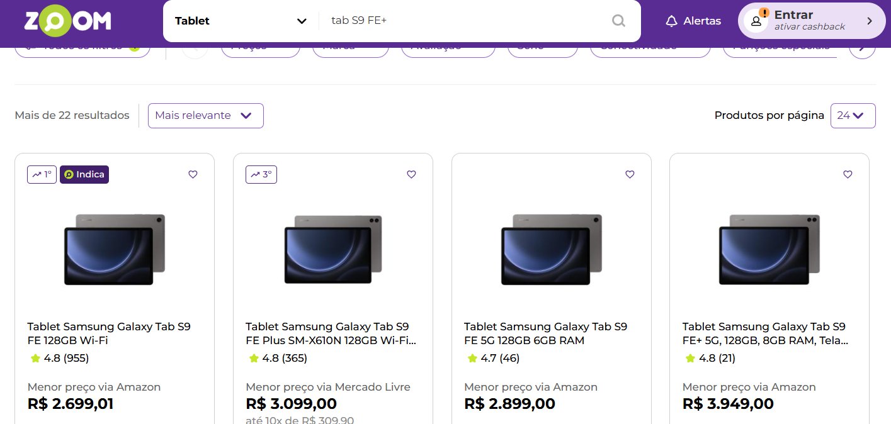This screenshot has width=891, height=424.
Task: Favorite the Tab S9 FE Plus SM-X610N
Action: 411,174
